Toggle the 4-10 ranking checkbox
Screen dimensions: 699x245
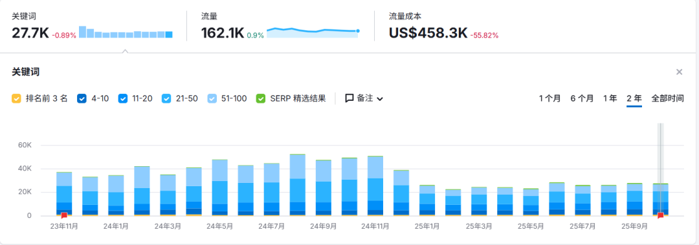point(82,98)
